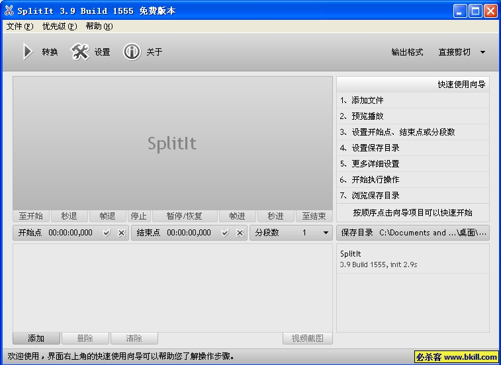This screenshot has width=501, height=365.
Task: Open the 帮助 menu
Action: pos(99,26)
